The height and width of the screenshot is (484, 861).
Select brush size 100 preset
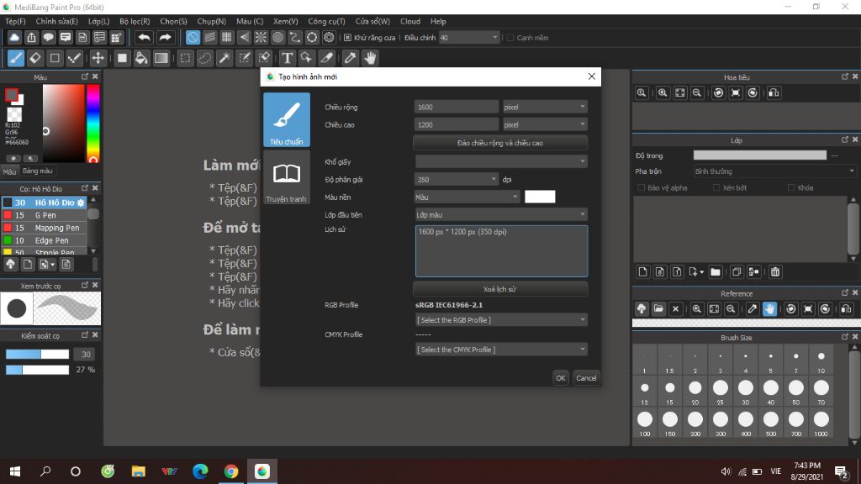(645, 423)
